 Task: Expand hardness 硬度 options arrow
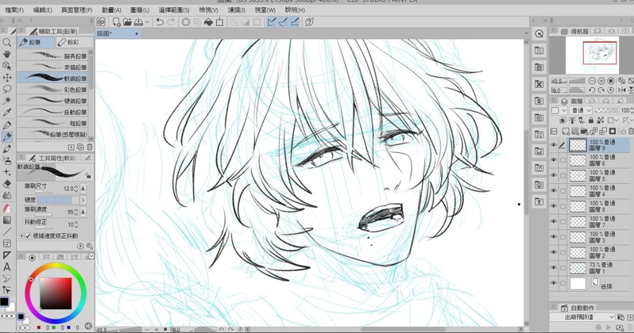(83, 200)
